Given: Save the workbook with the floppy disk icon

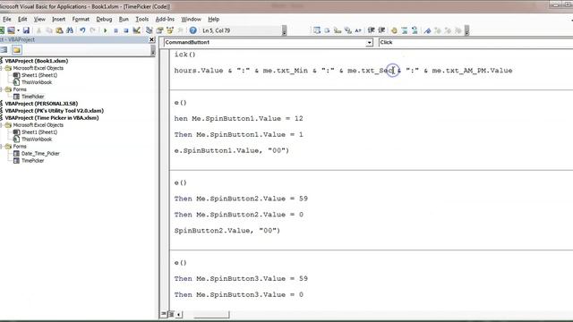Looking at the screenshot, I should coord(26,30).
